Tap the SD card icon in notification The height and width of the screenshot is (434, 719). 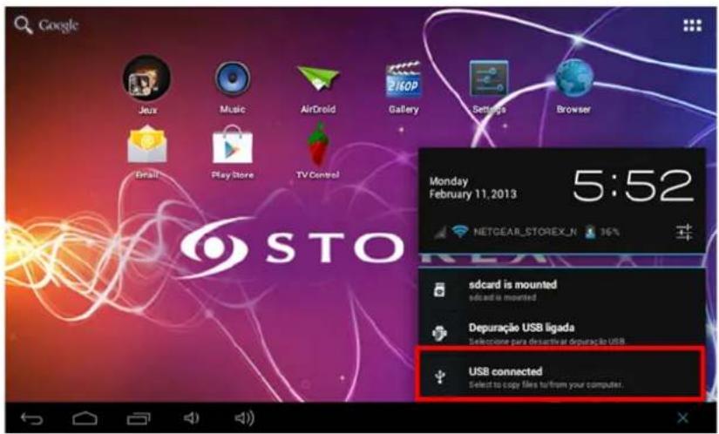(439, 289)
